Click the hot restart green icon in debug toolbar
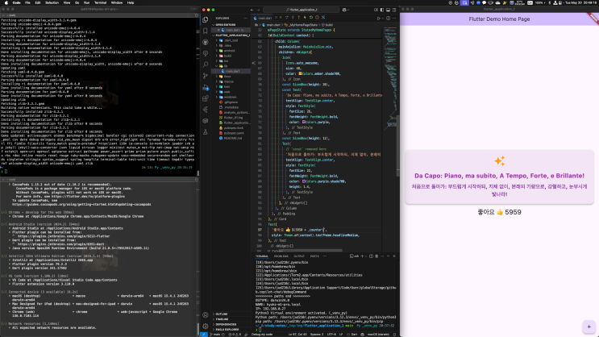Screen dimensions: 599x337 [x=311, y=18]
